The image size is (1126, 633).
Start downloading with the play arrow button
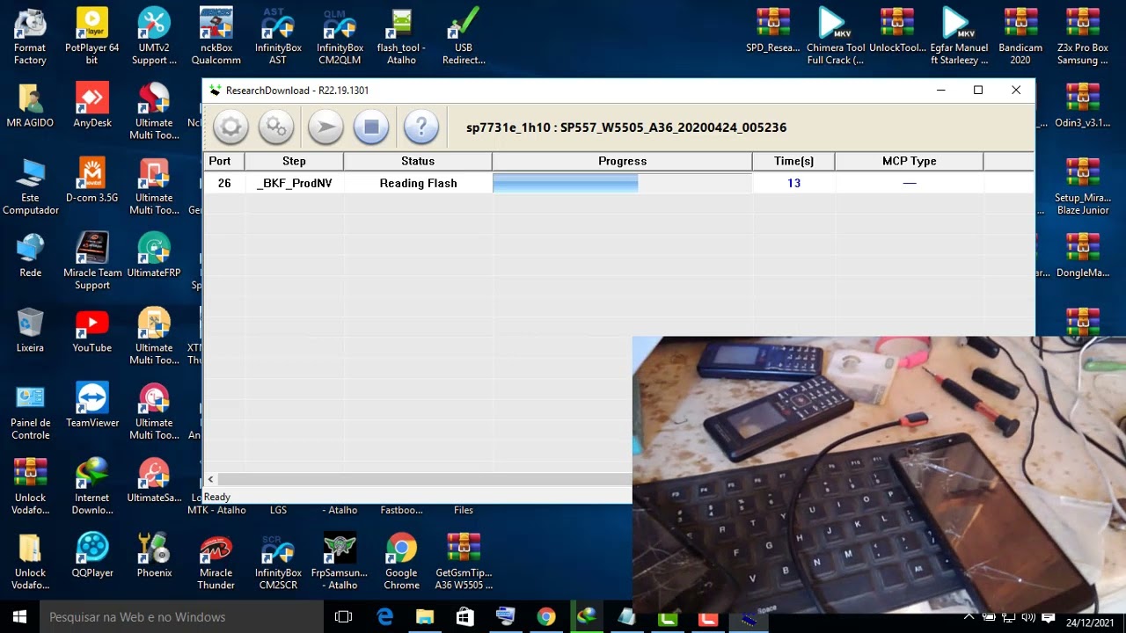[325, 127]
